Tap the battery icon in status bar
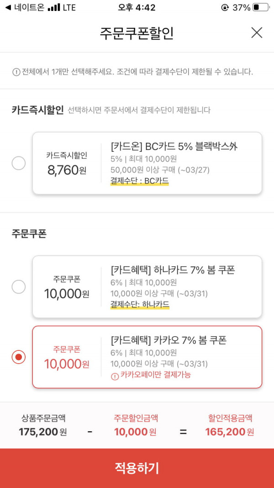The height and width of the screenshot is (488, 274). 260,7
